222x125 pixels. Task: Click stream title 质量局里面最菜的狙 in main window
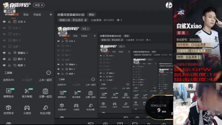click(x=71, y=15)
